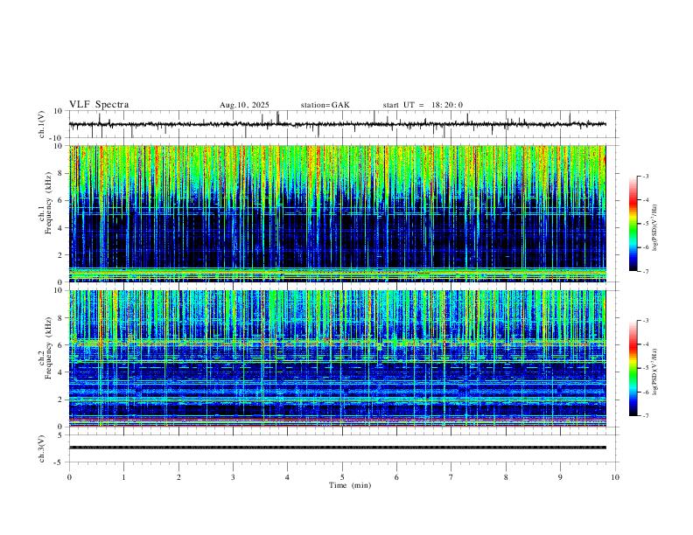This screenshot has height=535, width=693.
Task: Click the ch.3 black signal band
Action: (x=338, y=448)
